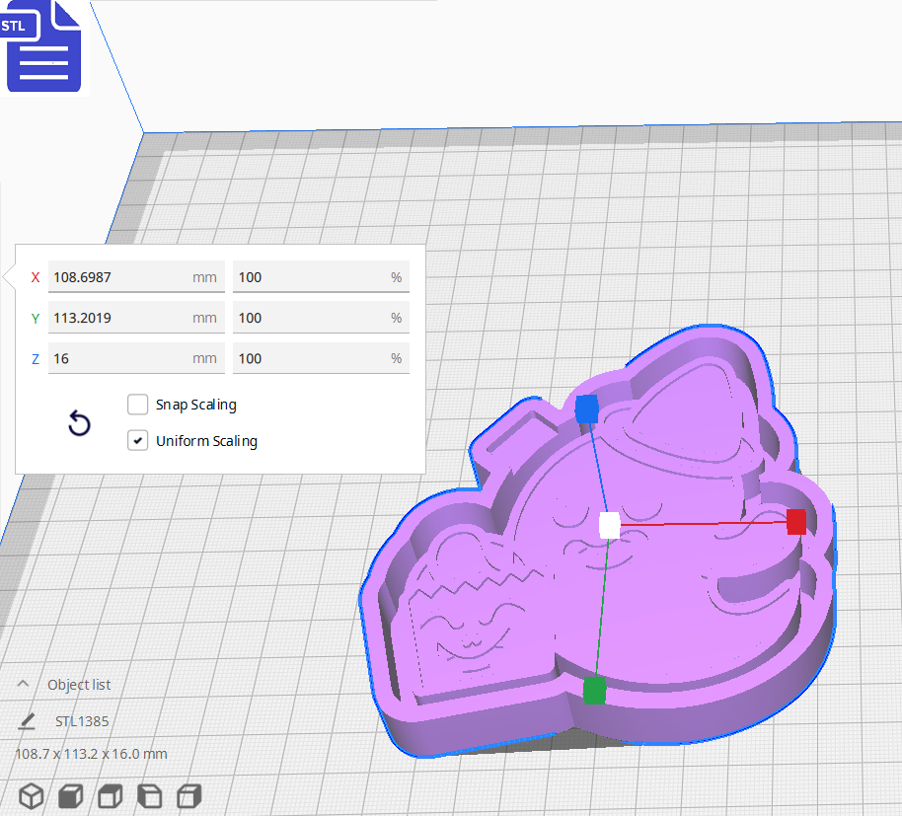Screen dimensions: 902x816
Task: Click the X percentage field showing 100
Action: point(321,277)
